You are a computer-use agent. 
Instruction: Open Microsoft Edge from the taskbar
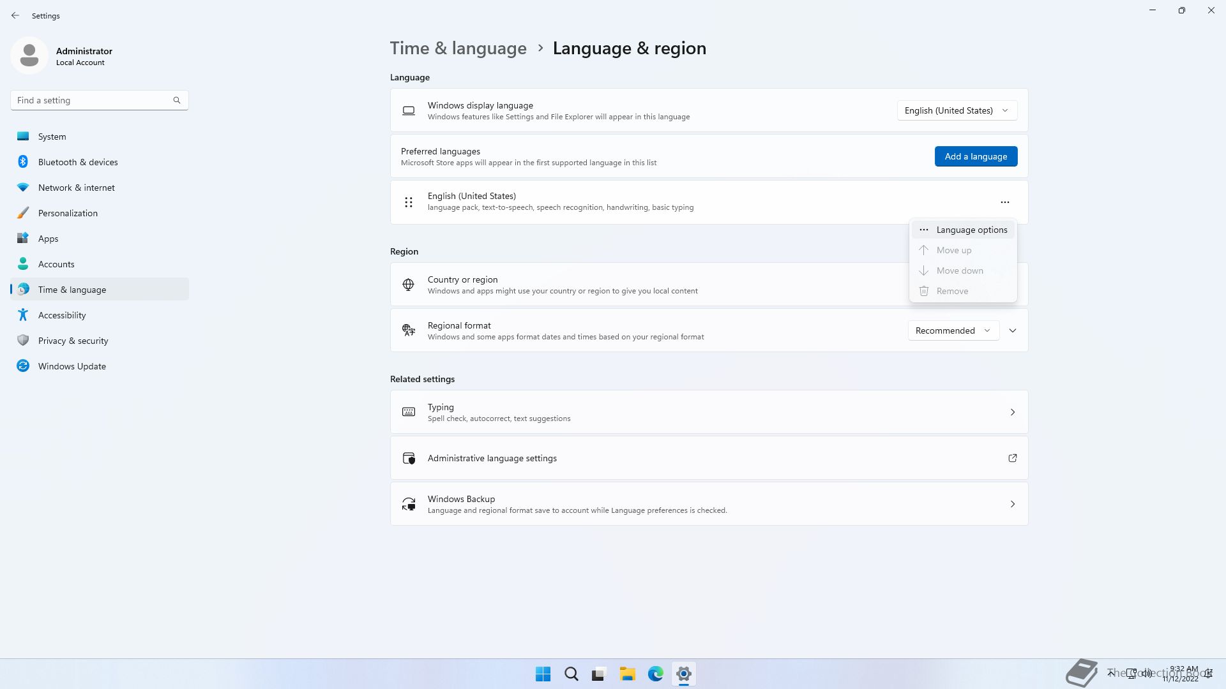coord(655,674)
